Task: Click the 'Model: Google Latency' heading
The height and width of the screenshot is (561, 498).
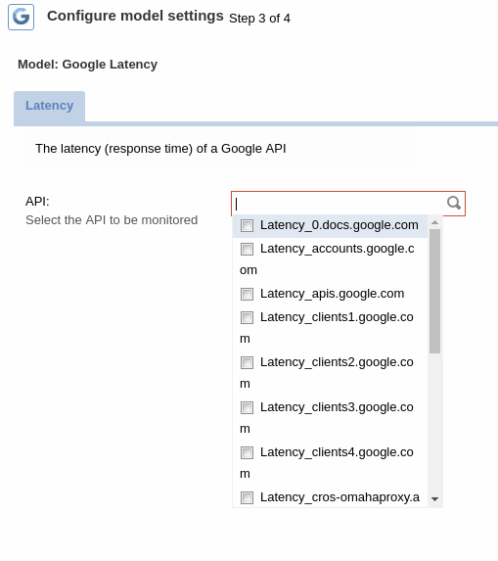Action: pos(88,65)
